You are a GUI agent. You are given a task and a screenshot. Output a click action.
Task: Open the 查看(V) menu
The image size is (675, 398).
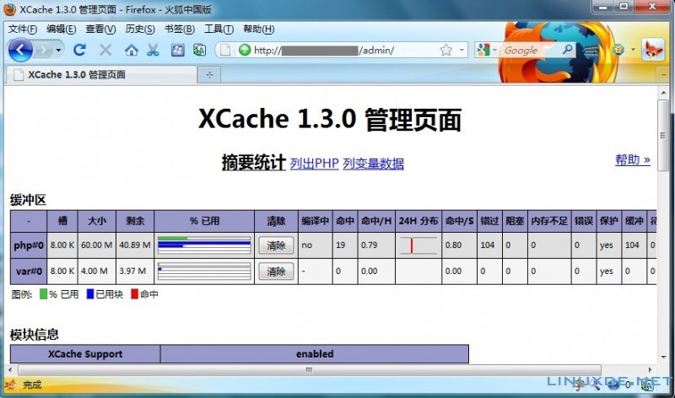click(100, 29)
